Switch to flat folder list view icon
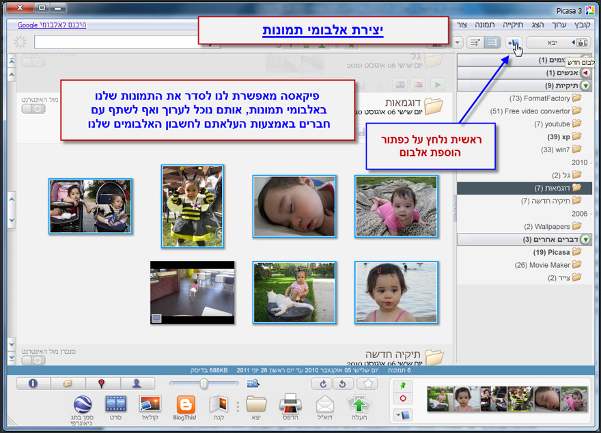601x433 pixels. click(492, 42)
